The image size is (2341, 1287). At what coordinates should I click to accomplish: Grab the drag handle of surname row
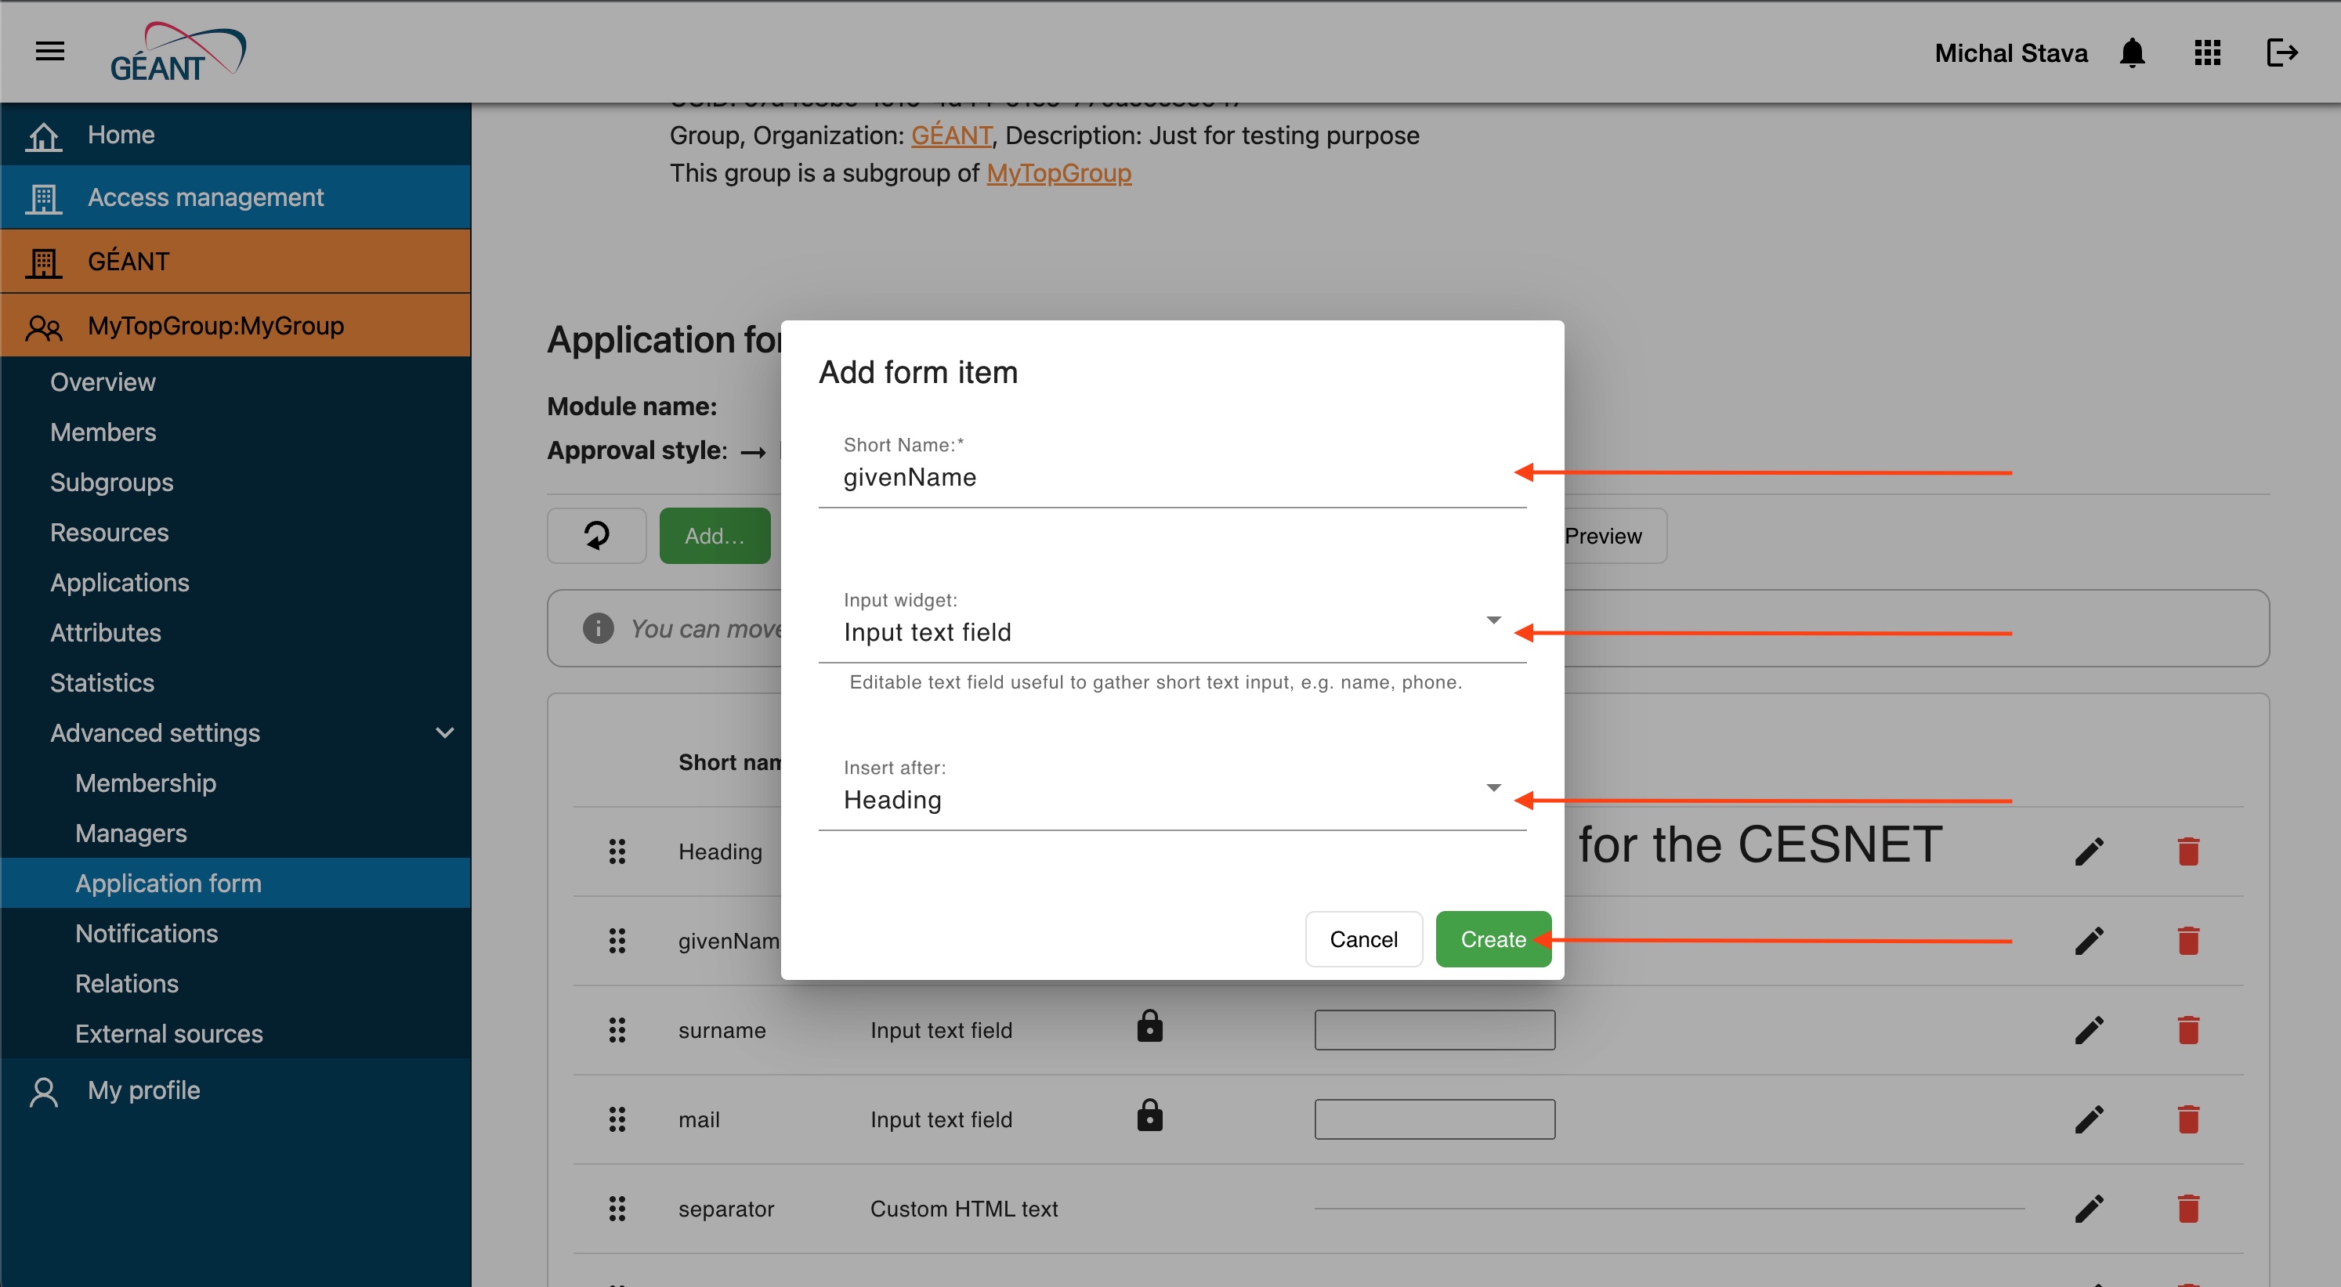click(x=617, y=1030)
